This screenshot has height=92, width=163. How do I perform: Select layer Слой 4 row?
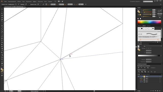(x=150, y=76)
